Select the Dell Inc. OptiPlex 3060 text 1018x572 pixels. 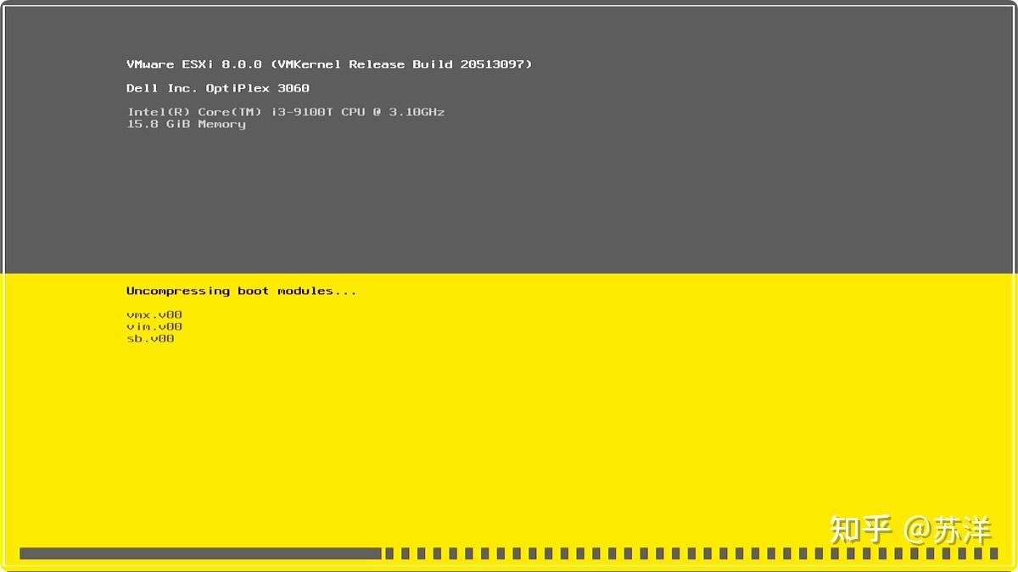click(x=218, y=88)
